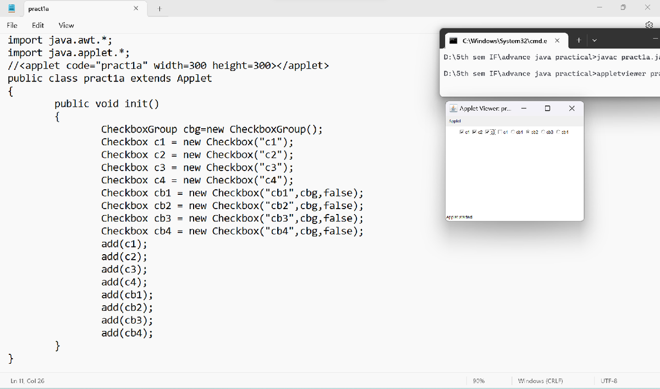The image size is (660, 389).
Task: Click the UTF-8 encoding indicator
Action: click(608, 380)
